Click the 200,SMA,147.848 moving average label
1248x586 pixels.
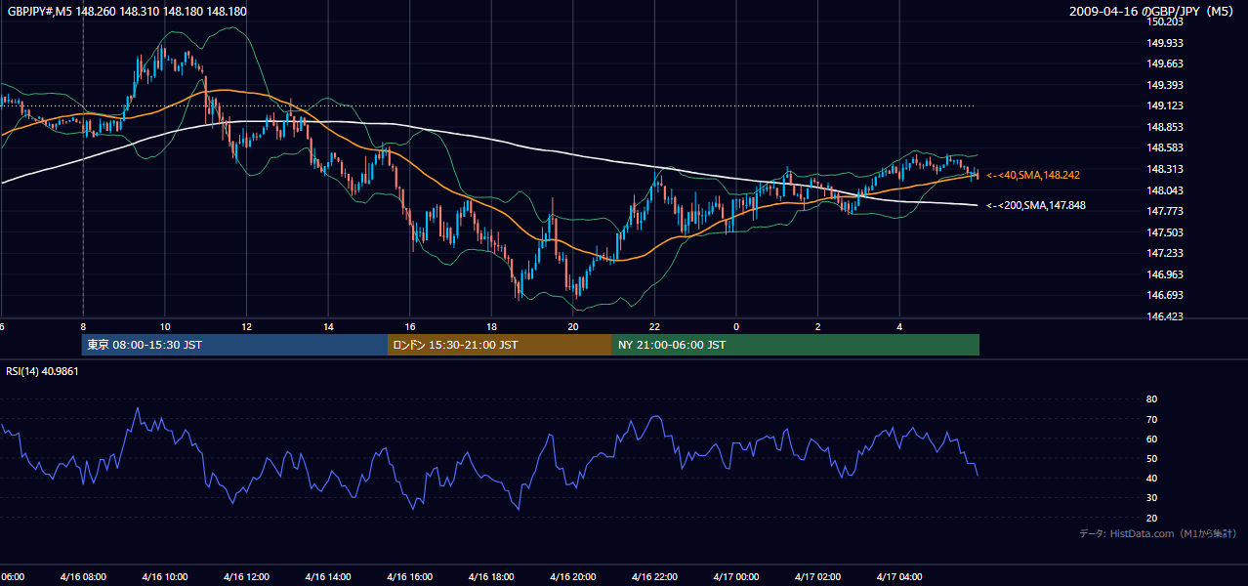(x=1036, y=205)
